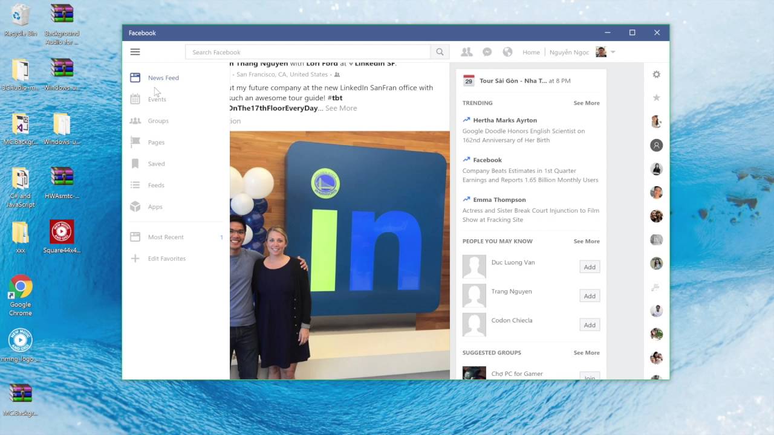Click the plus icon beside Edit Favorites

pyautogui.click(x=135, y=259)
